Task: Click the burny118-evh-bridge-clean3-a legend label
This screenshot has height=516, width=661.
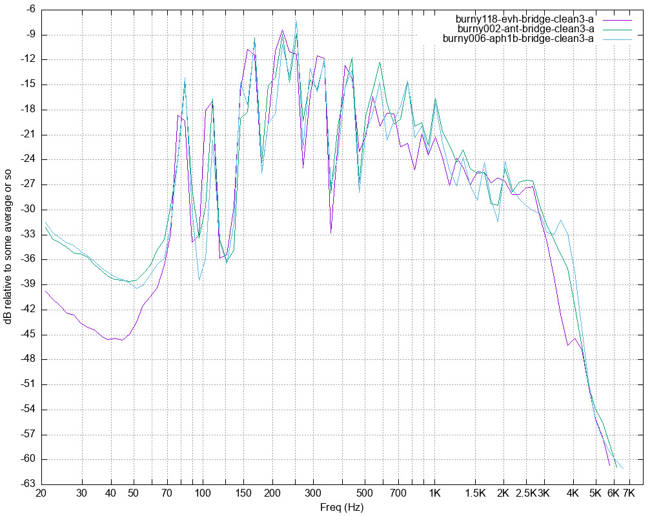Action: 525,19
